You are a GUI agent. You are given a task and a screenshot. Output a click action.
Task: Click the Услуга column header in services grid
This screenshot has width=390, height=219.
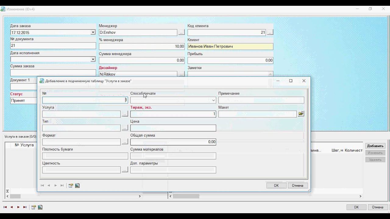click(27, 145)
